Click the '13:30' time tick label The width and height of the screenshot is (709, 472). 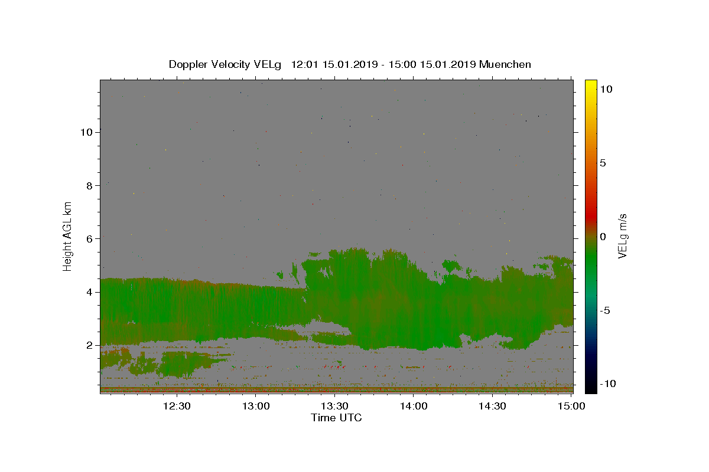coord(334,406)
